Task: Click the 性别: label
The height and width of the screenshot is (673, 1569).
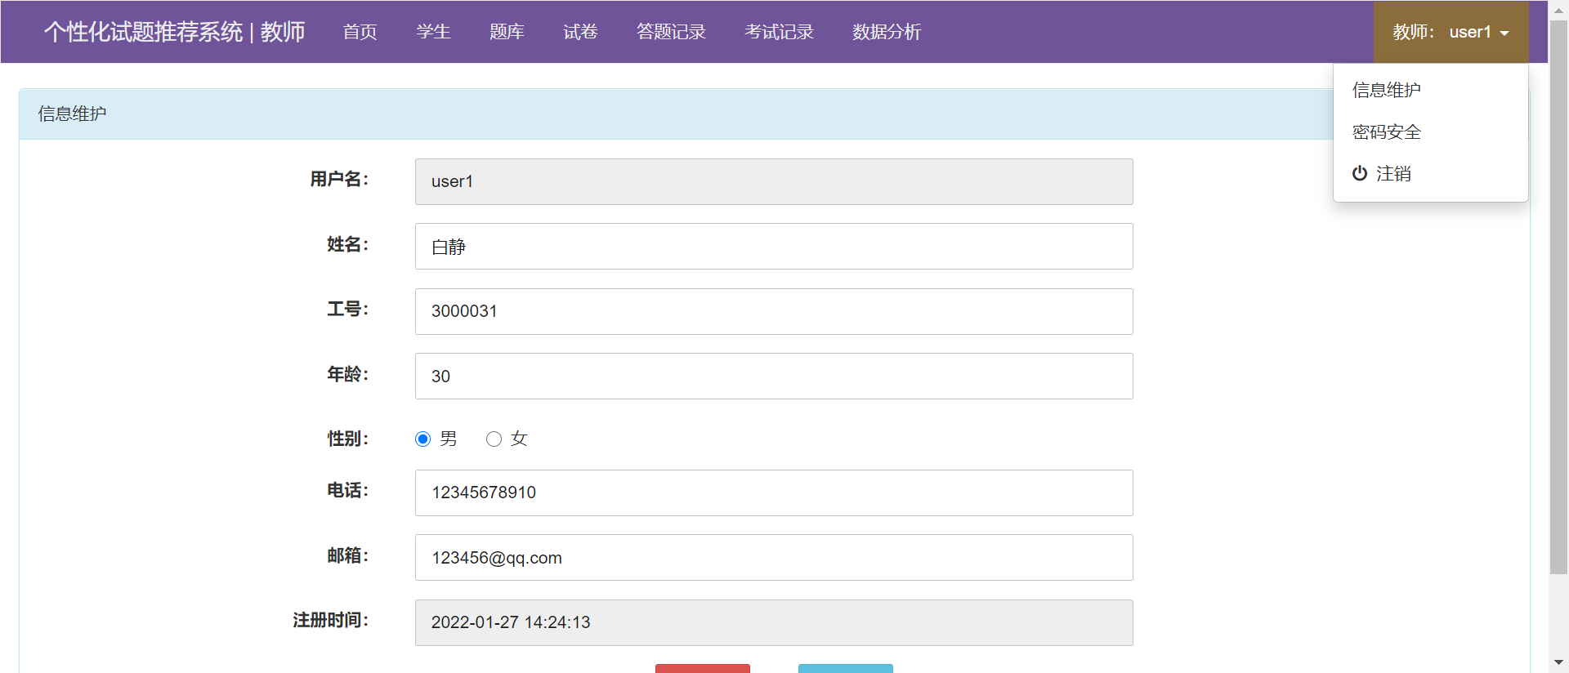Action: click(x=348, y=439)
